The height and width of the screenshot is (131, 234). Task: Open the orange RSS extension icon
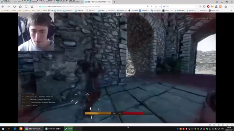pos(220,7)
